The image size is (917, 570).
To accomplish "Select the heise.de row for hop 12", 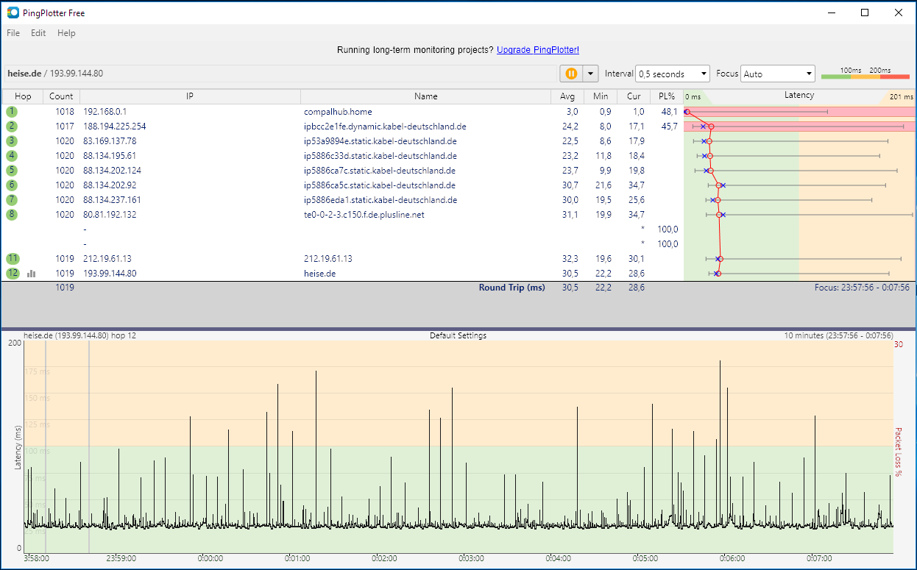I will point(321,274).
